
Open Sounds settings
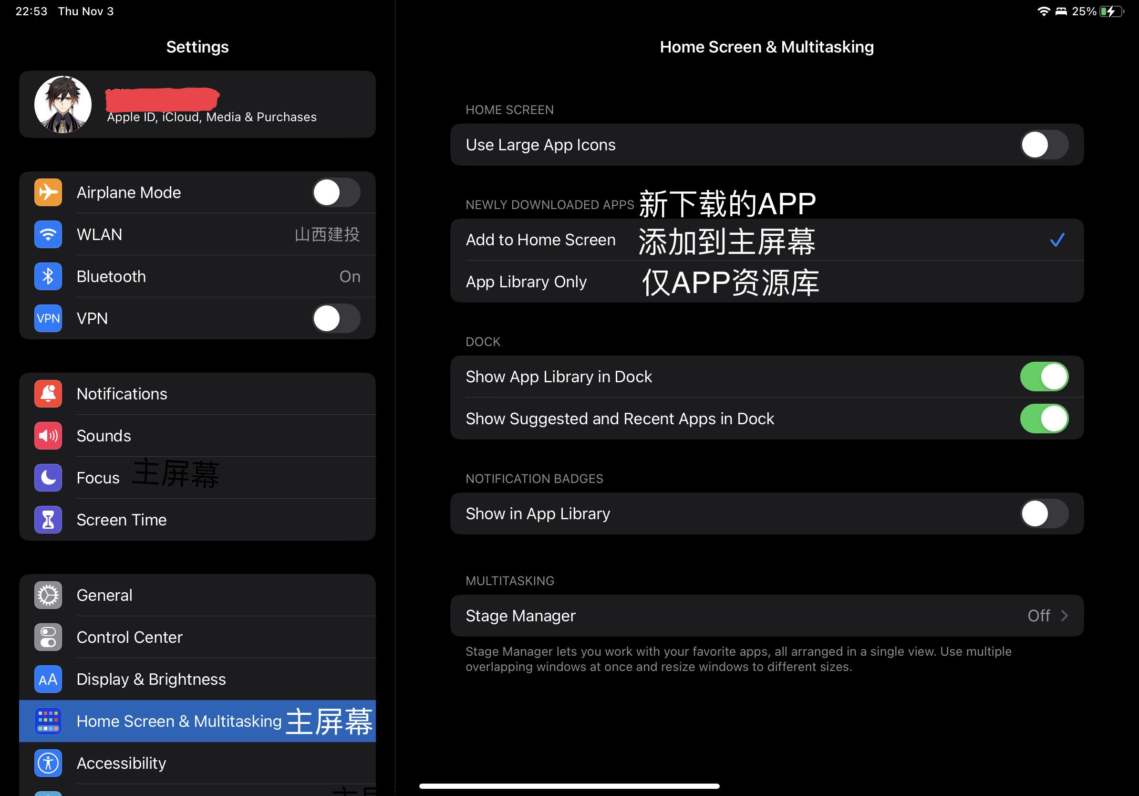coord(197,436)
